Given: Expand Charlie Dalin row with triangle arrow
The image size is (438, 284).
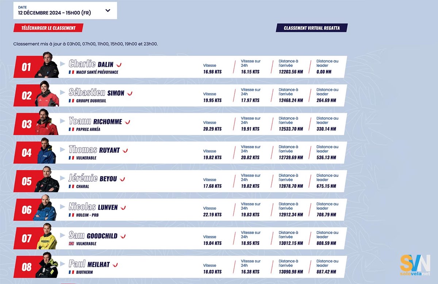Looking at the screenshot, I should (x=62, y=64).
